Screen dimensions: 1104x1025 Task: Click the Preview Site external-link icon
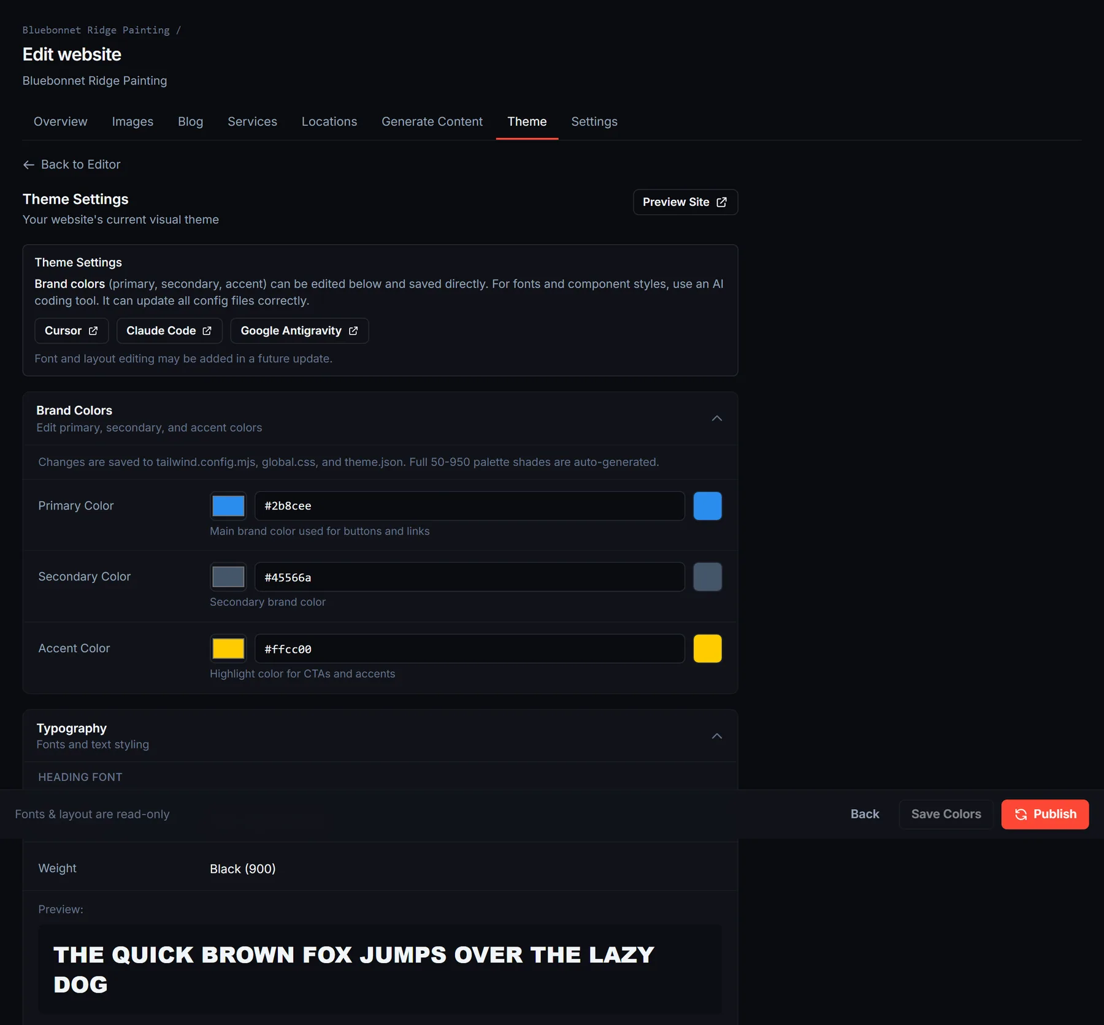pyautogui.click(x=722, y=202)
